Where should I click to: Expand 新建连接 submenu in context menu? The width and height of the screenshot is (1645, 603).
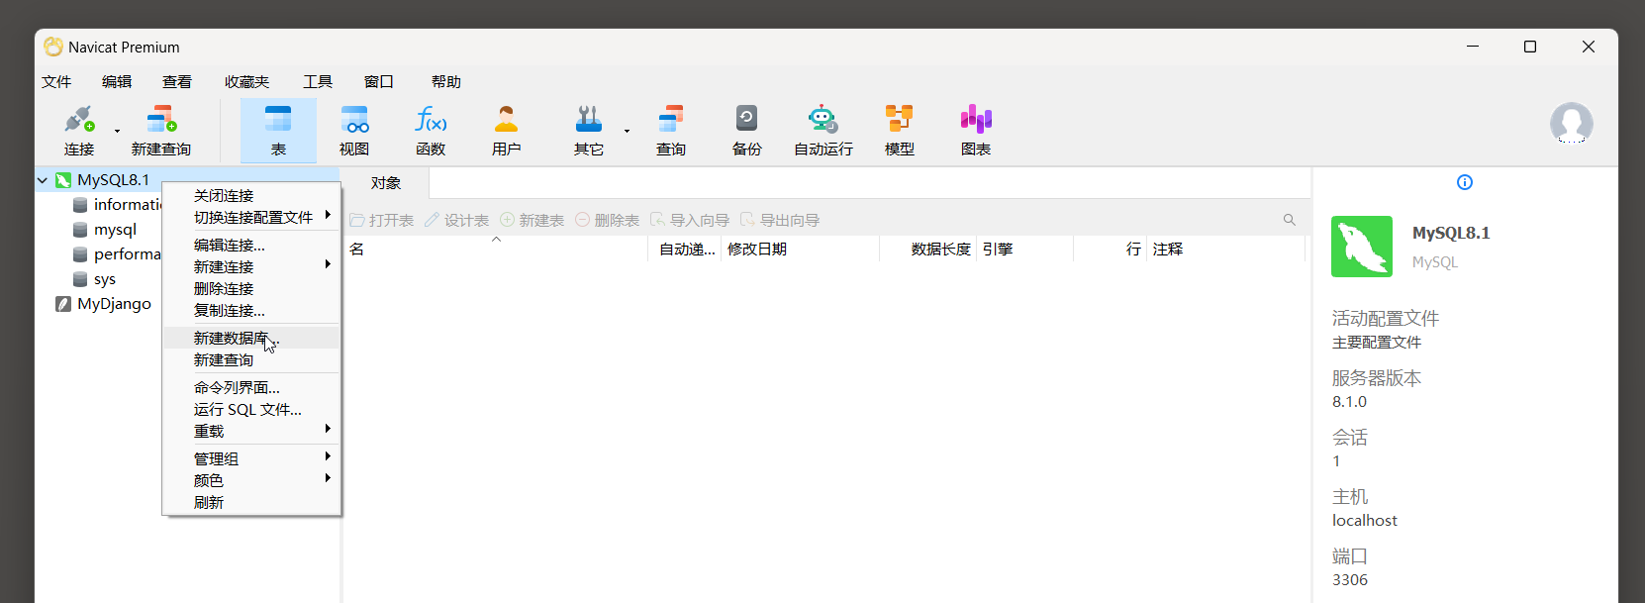click(x=251, y=267)
